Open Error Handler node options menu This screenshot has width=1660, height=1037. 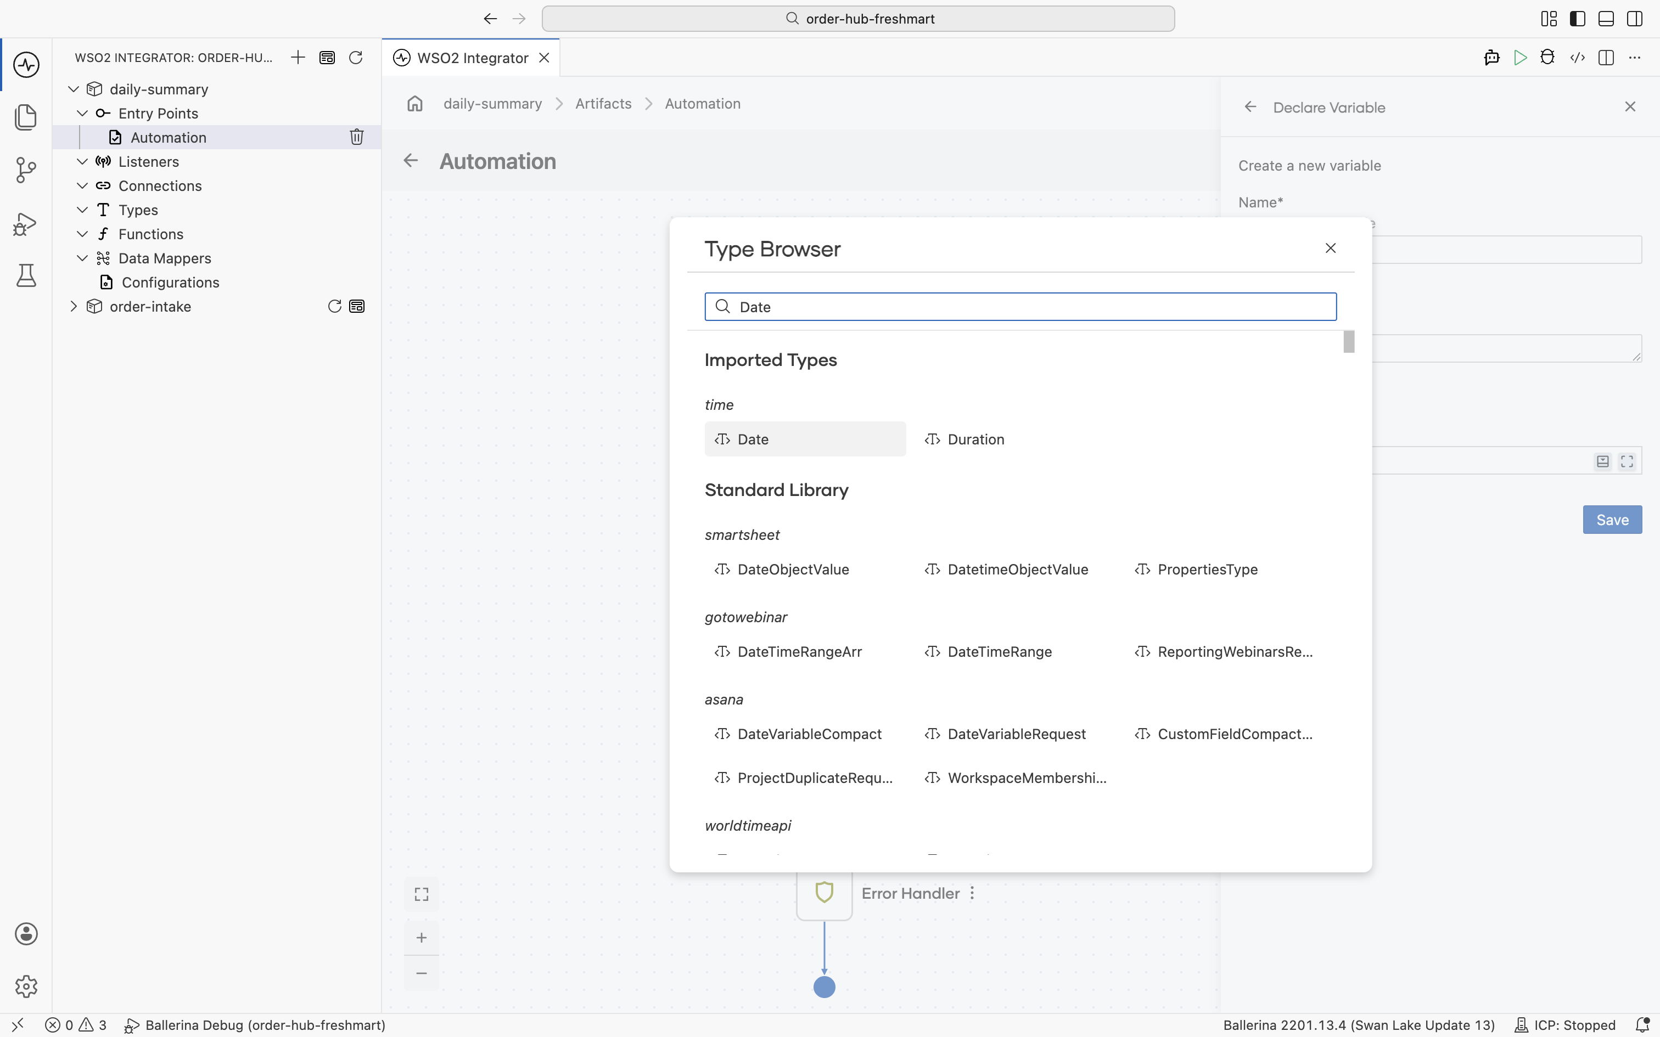tap(972, 893)
